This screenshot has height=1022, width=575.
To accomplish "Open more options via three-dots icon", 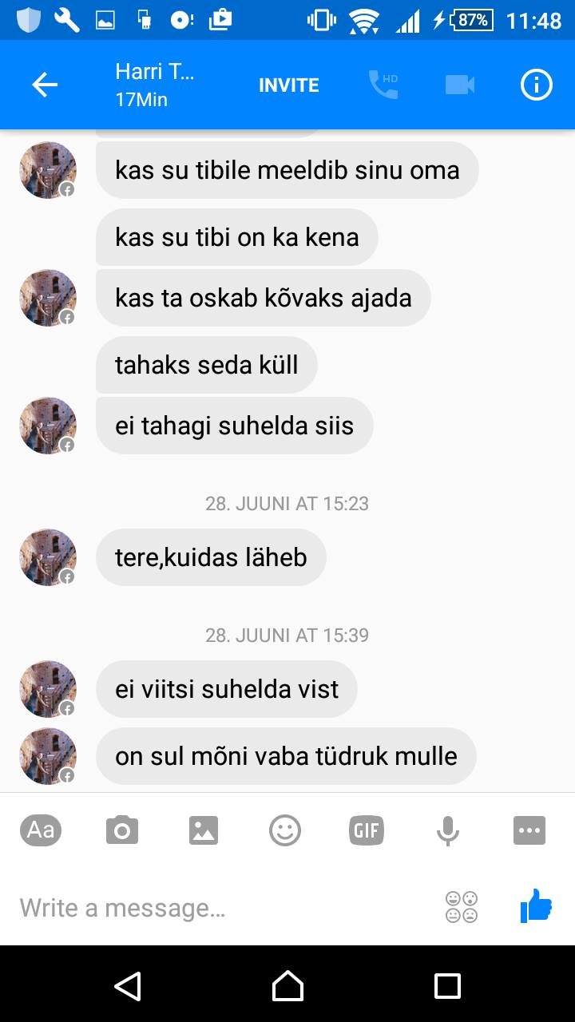I will (529, 830).
